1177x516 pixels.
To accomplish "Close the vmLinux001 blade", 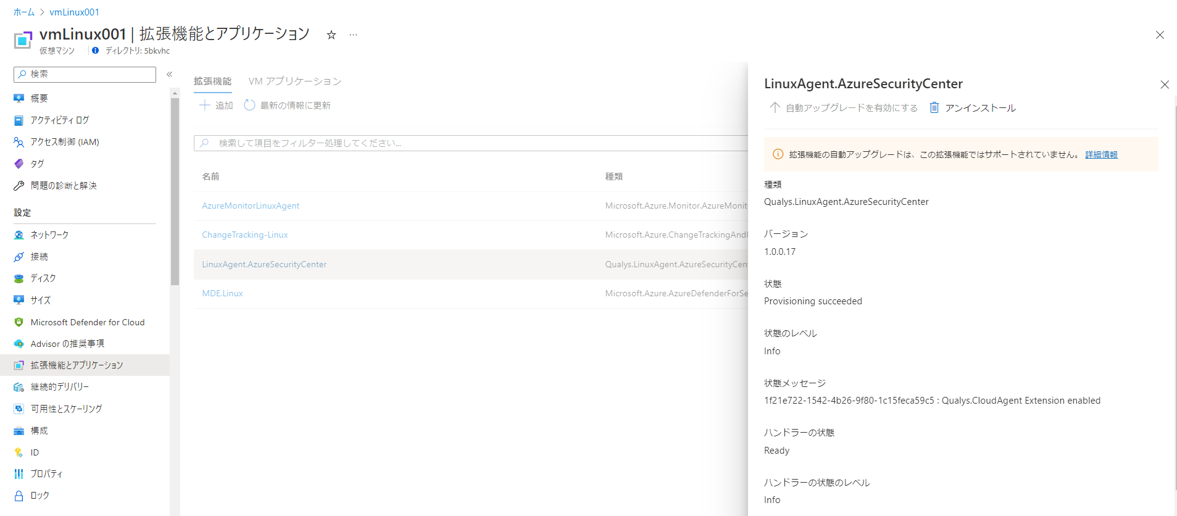I will click(1160, 35).
